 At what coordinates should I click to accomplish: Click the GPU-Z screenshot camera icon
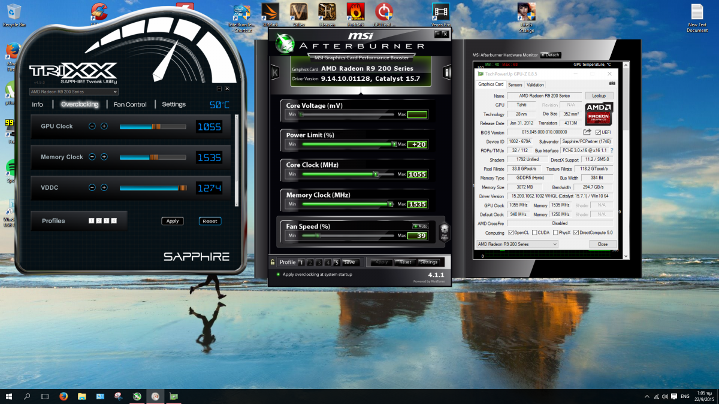click(612, 82)
